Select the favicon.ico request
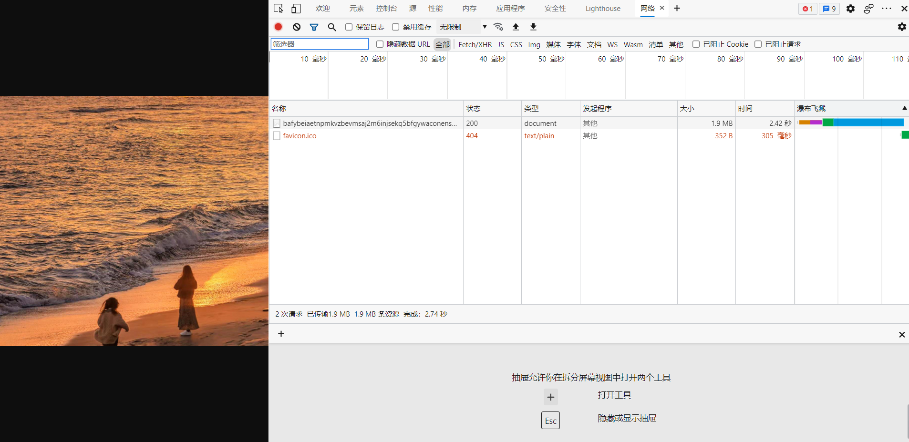 point(300,136)
